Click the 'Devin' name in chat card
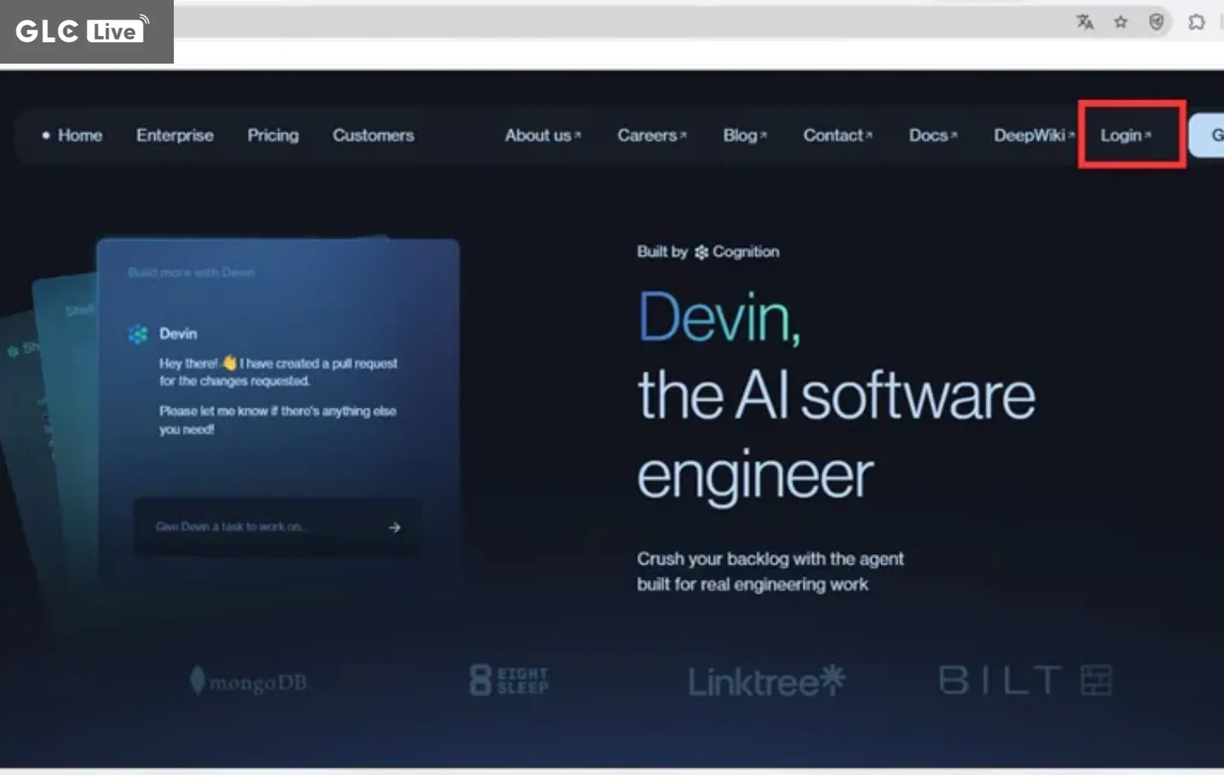This screenshot has height=775, width=1224. 178,334
